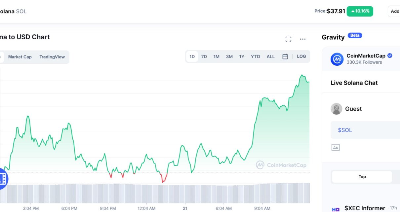The height and width of the screenshot is (212, 400).
Task: Select the Top posts tab
Action: pos(362,177)
